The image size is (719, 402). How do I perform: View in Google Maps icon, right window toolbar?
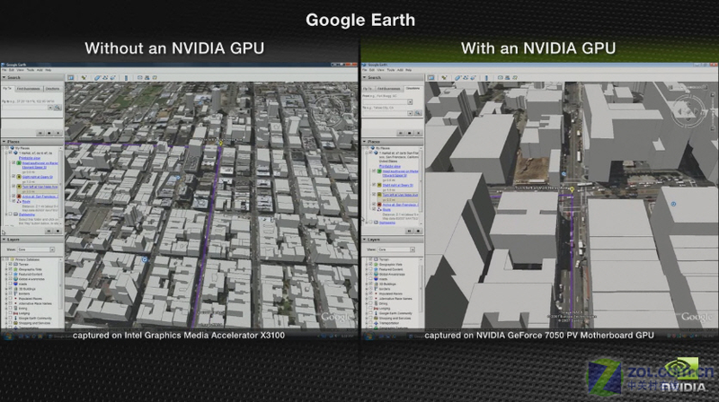515,78
